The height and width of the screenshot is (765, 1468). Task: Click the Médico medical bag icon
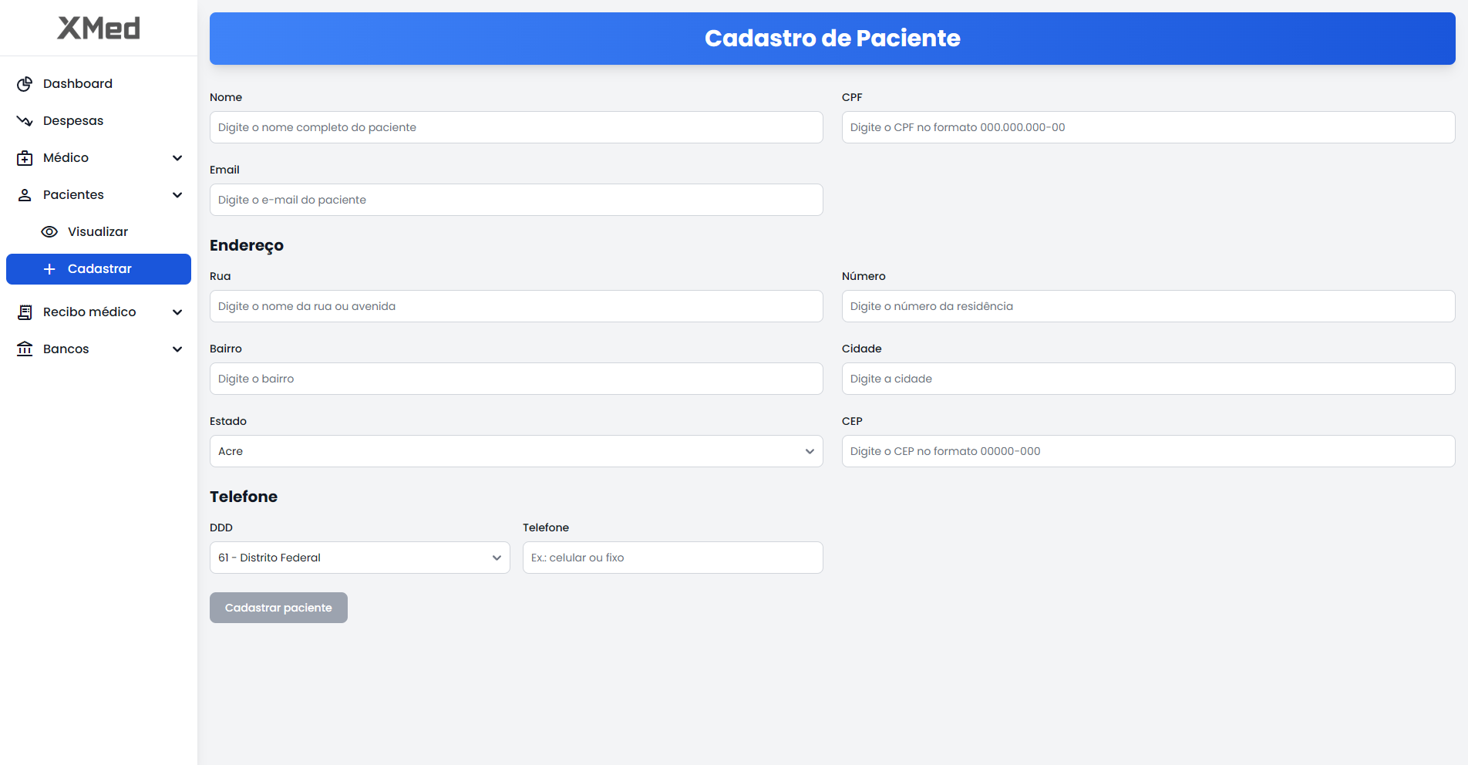25,158
